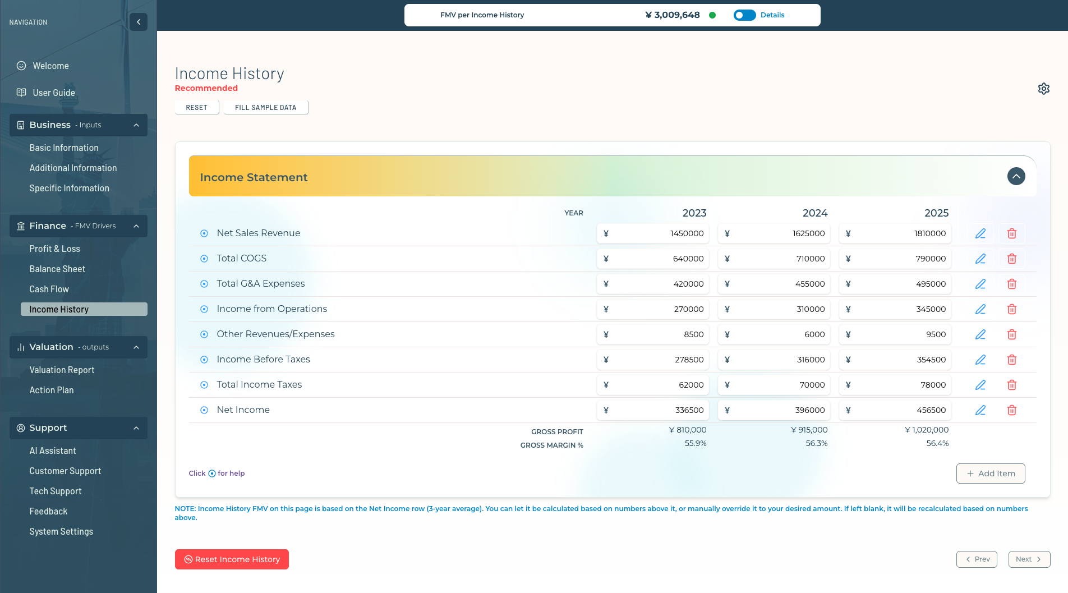Collapse the Valuation outputs section
Image resolution: width=1068 pixels, height=593 pixels.
(x=136, y=347)
